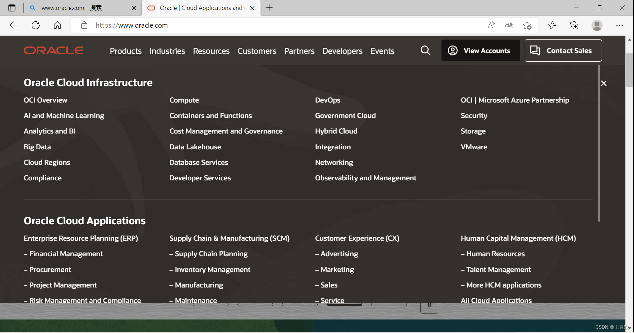Go back to the previous page

[14, 25]
